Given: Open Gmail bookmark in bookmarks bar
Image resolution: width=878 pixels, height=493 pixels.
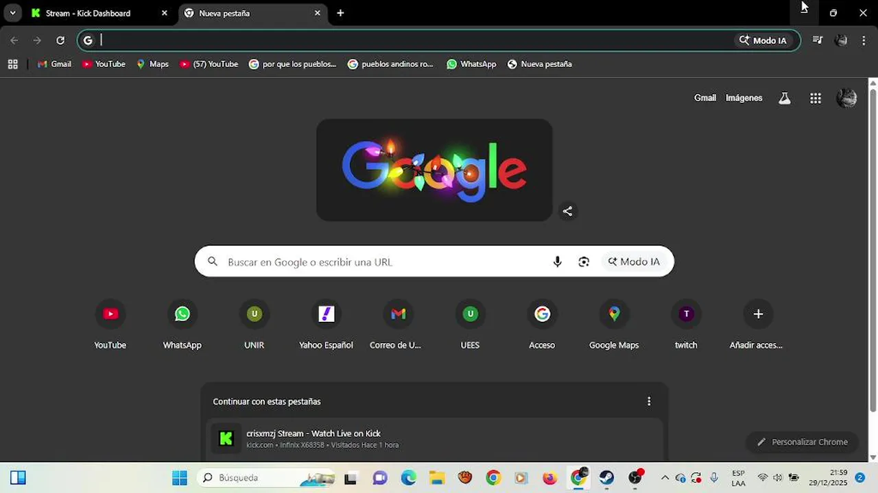Looking at the screenshot, I should (54, 64).
